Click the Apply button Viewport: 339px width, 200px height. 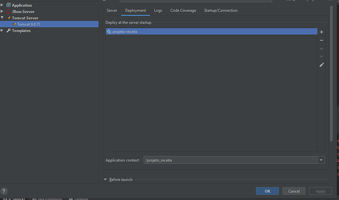320,191
